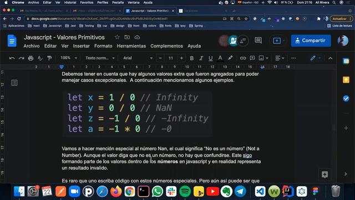This screenshot has width=355, height=200.
Task: Open the Javascript bookmarks folder
Action: [52, 26]
